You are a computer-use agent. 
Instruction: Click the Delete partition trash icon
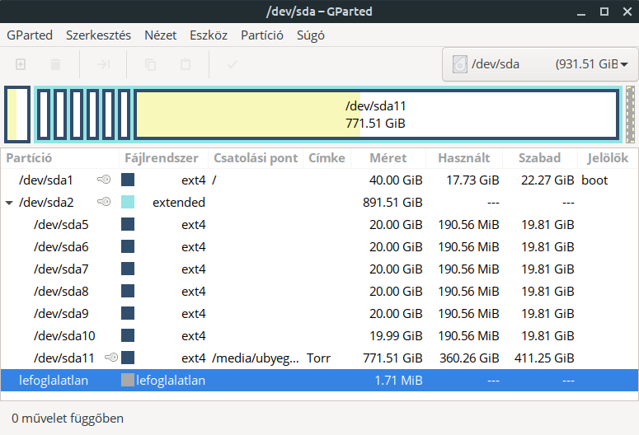55,64
